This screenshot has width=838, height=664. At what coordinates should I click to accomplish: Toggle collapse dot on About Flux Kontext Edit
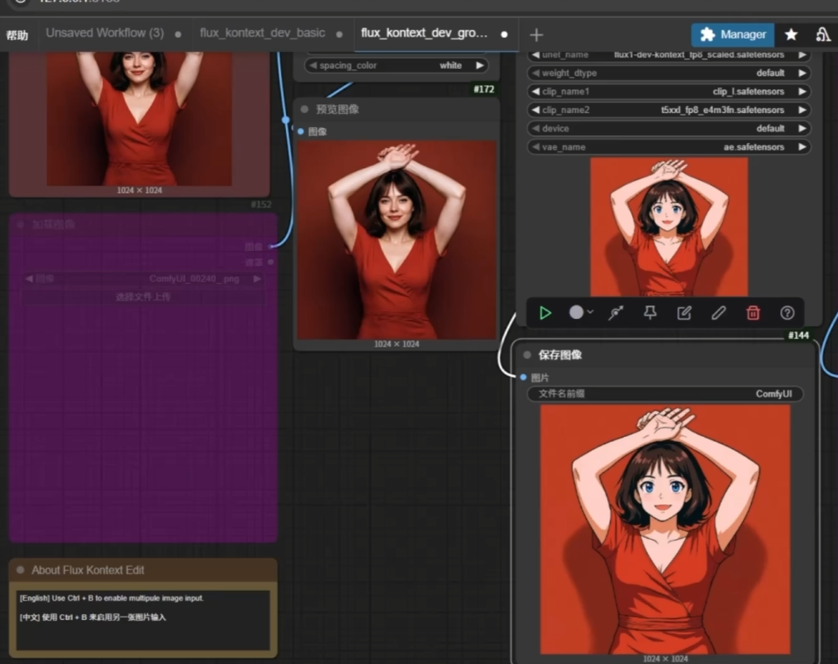point(20,570)
